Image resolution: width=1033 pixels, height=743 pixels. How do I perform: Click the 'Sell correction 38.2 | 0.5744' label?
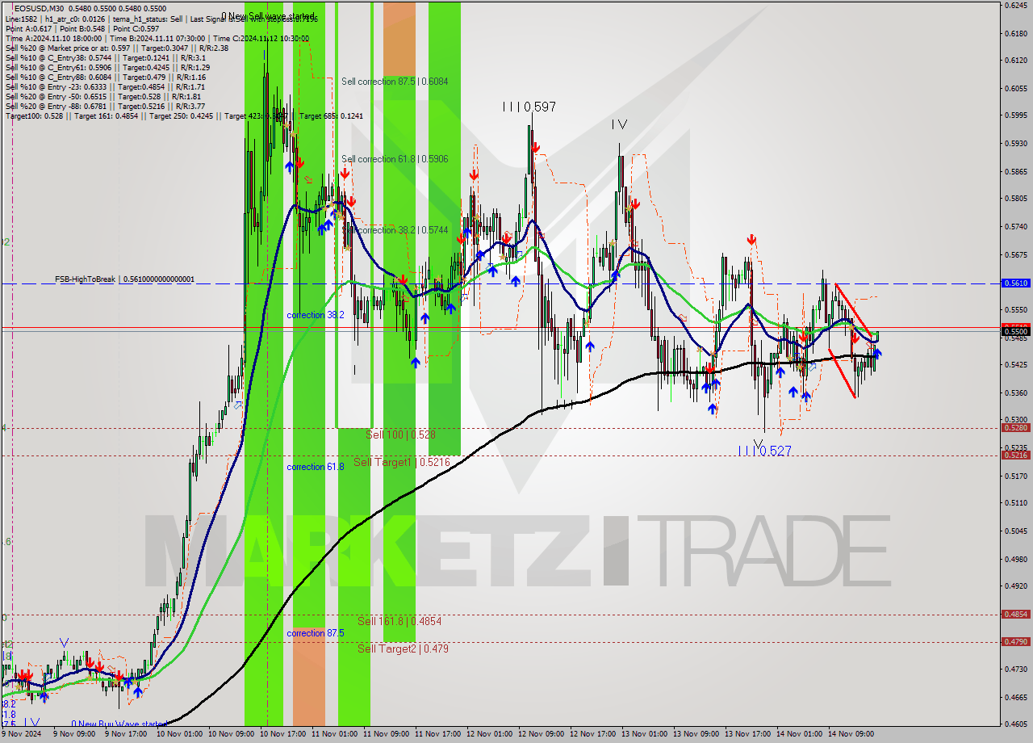coord(395,230)
